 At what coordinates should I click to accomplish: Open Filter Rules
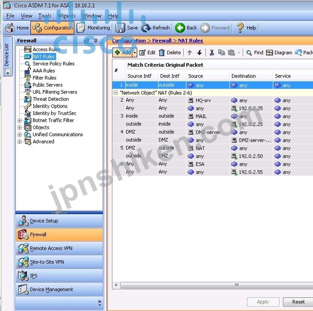[44, 78]
